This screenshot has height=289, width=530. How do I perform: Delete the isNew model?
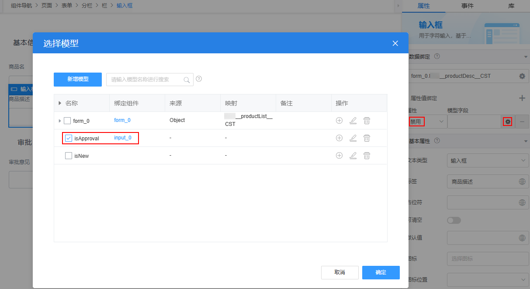(x=367, y=155)
